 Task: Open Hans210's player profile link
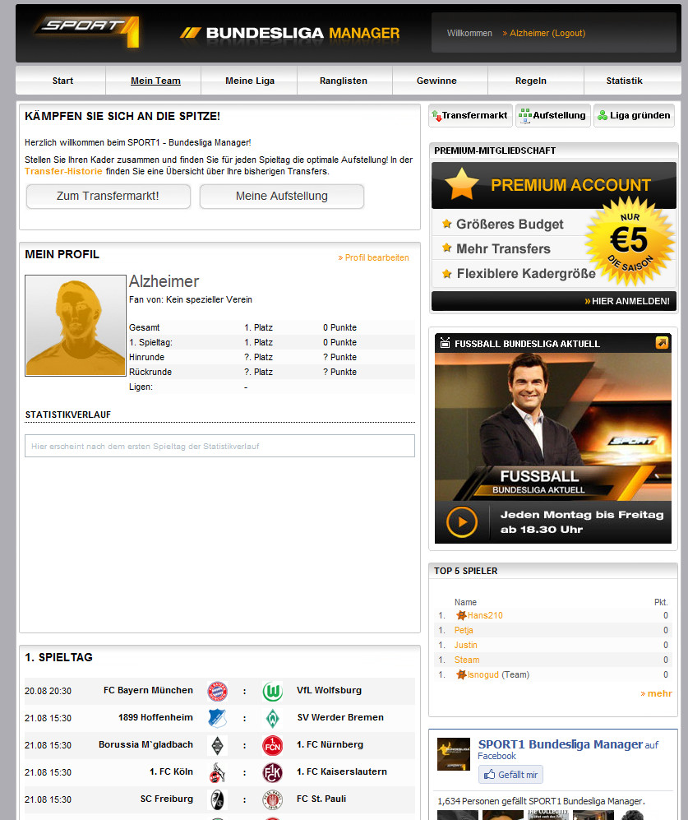point(485,615)
